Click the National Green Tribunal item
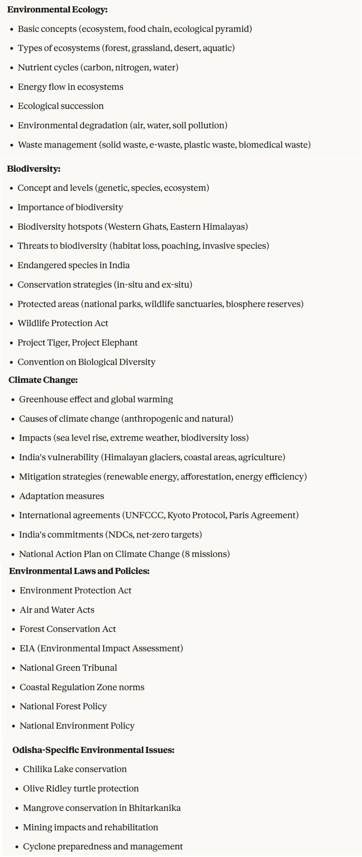362x857 pixels. pos(68,668)
